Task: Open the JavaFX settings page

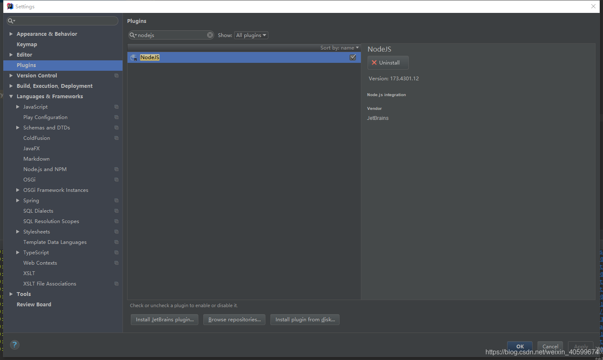Action: pos(32,148)
